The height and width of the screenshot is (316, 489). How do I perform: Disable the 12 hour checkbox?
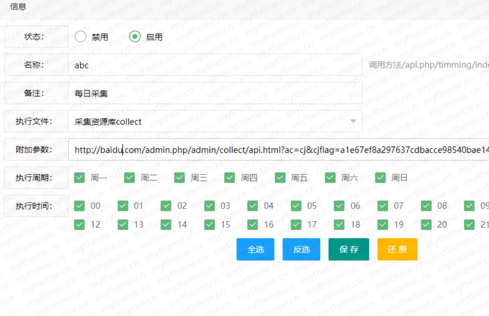[x=79, y=224]
